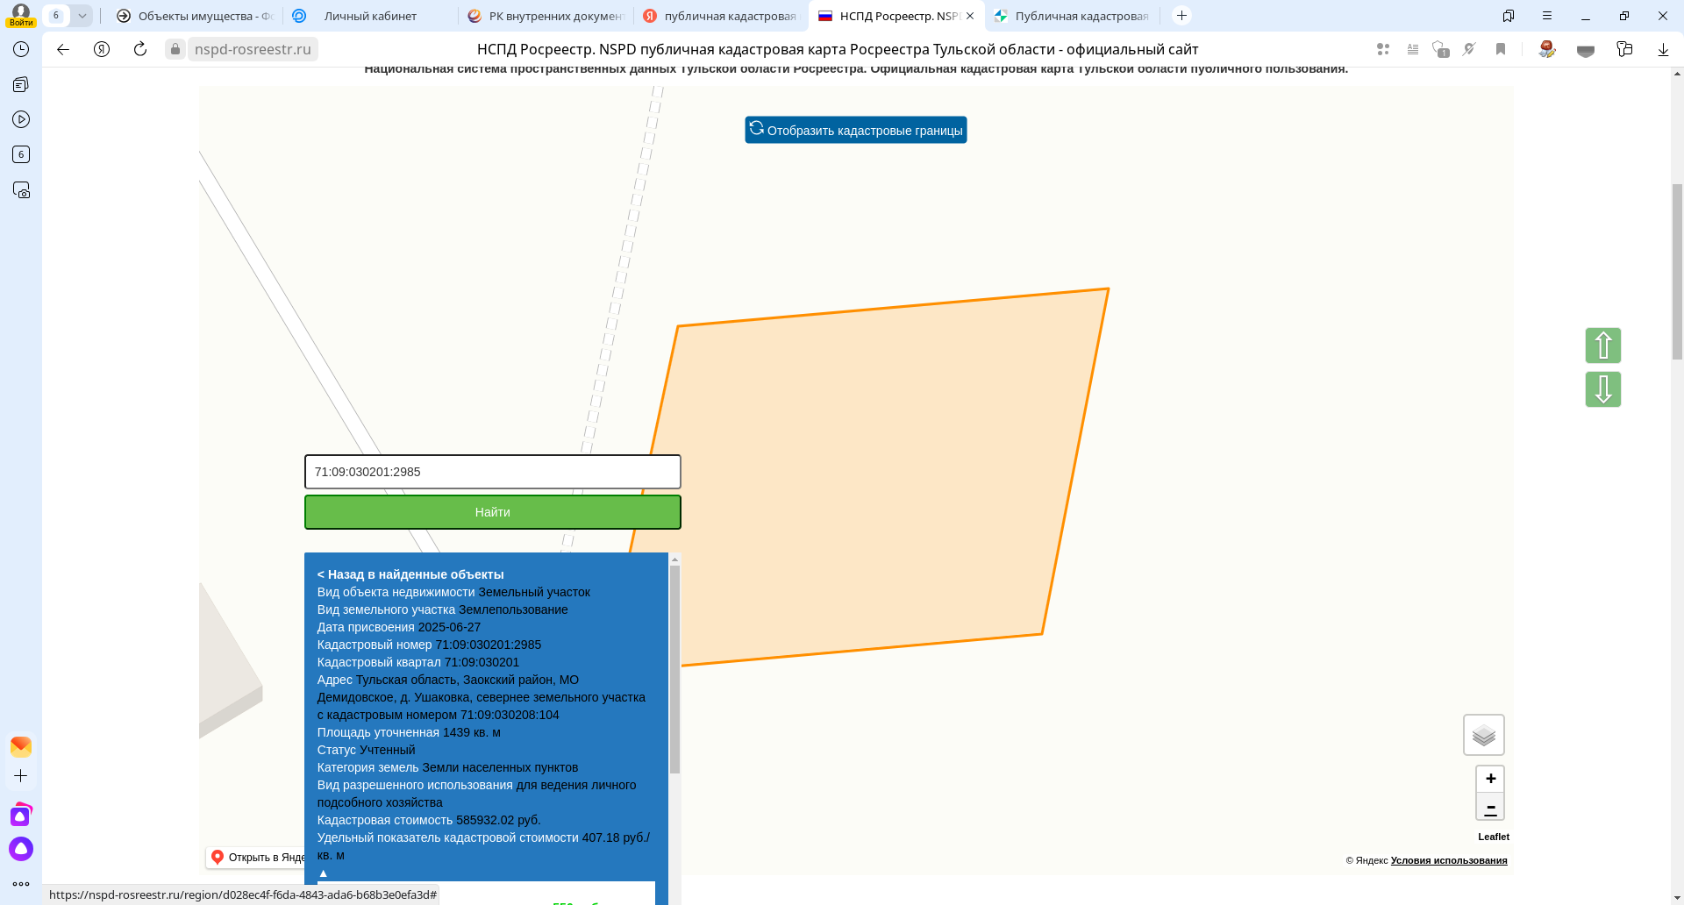Bookmark this page using the bookmark icon
Screen dimensions: 1684x905
[x=1501, y=49]
